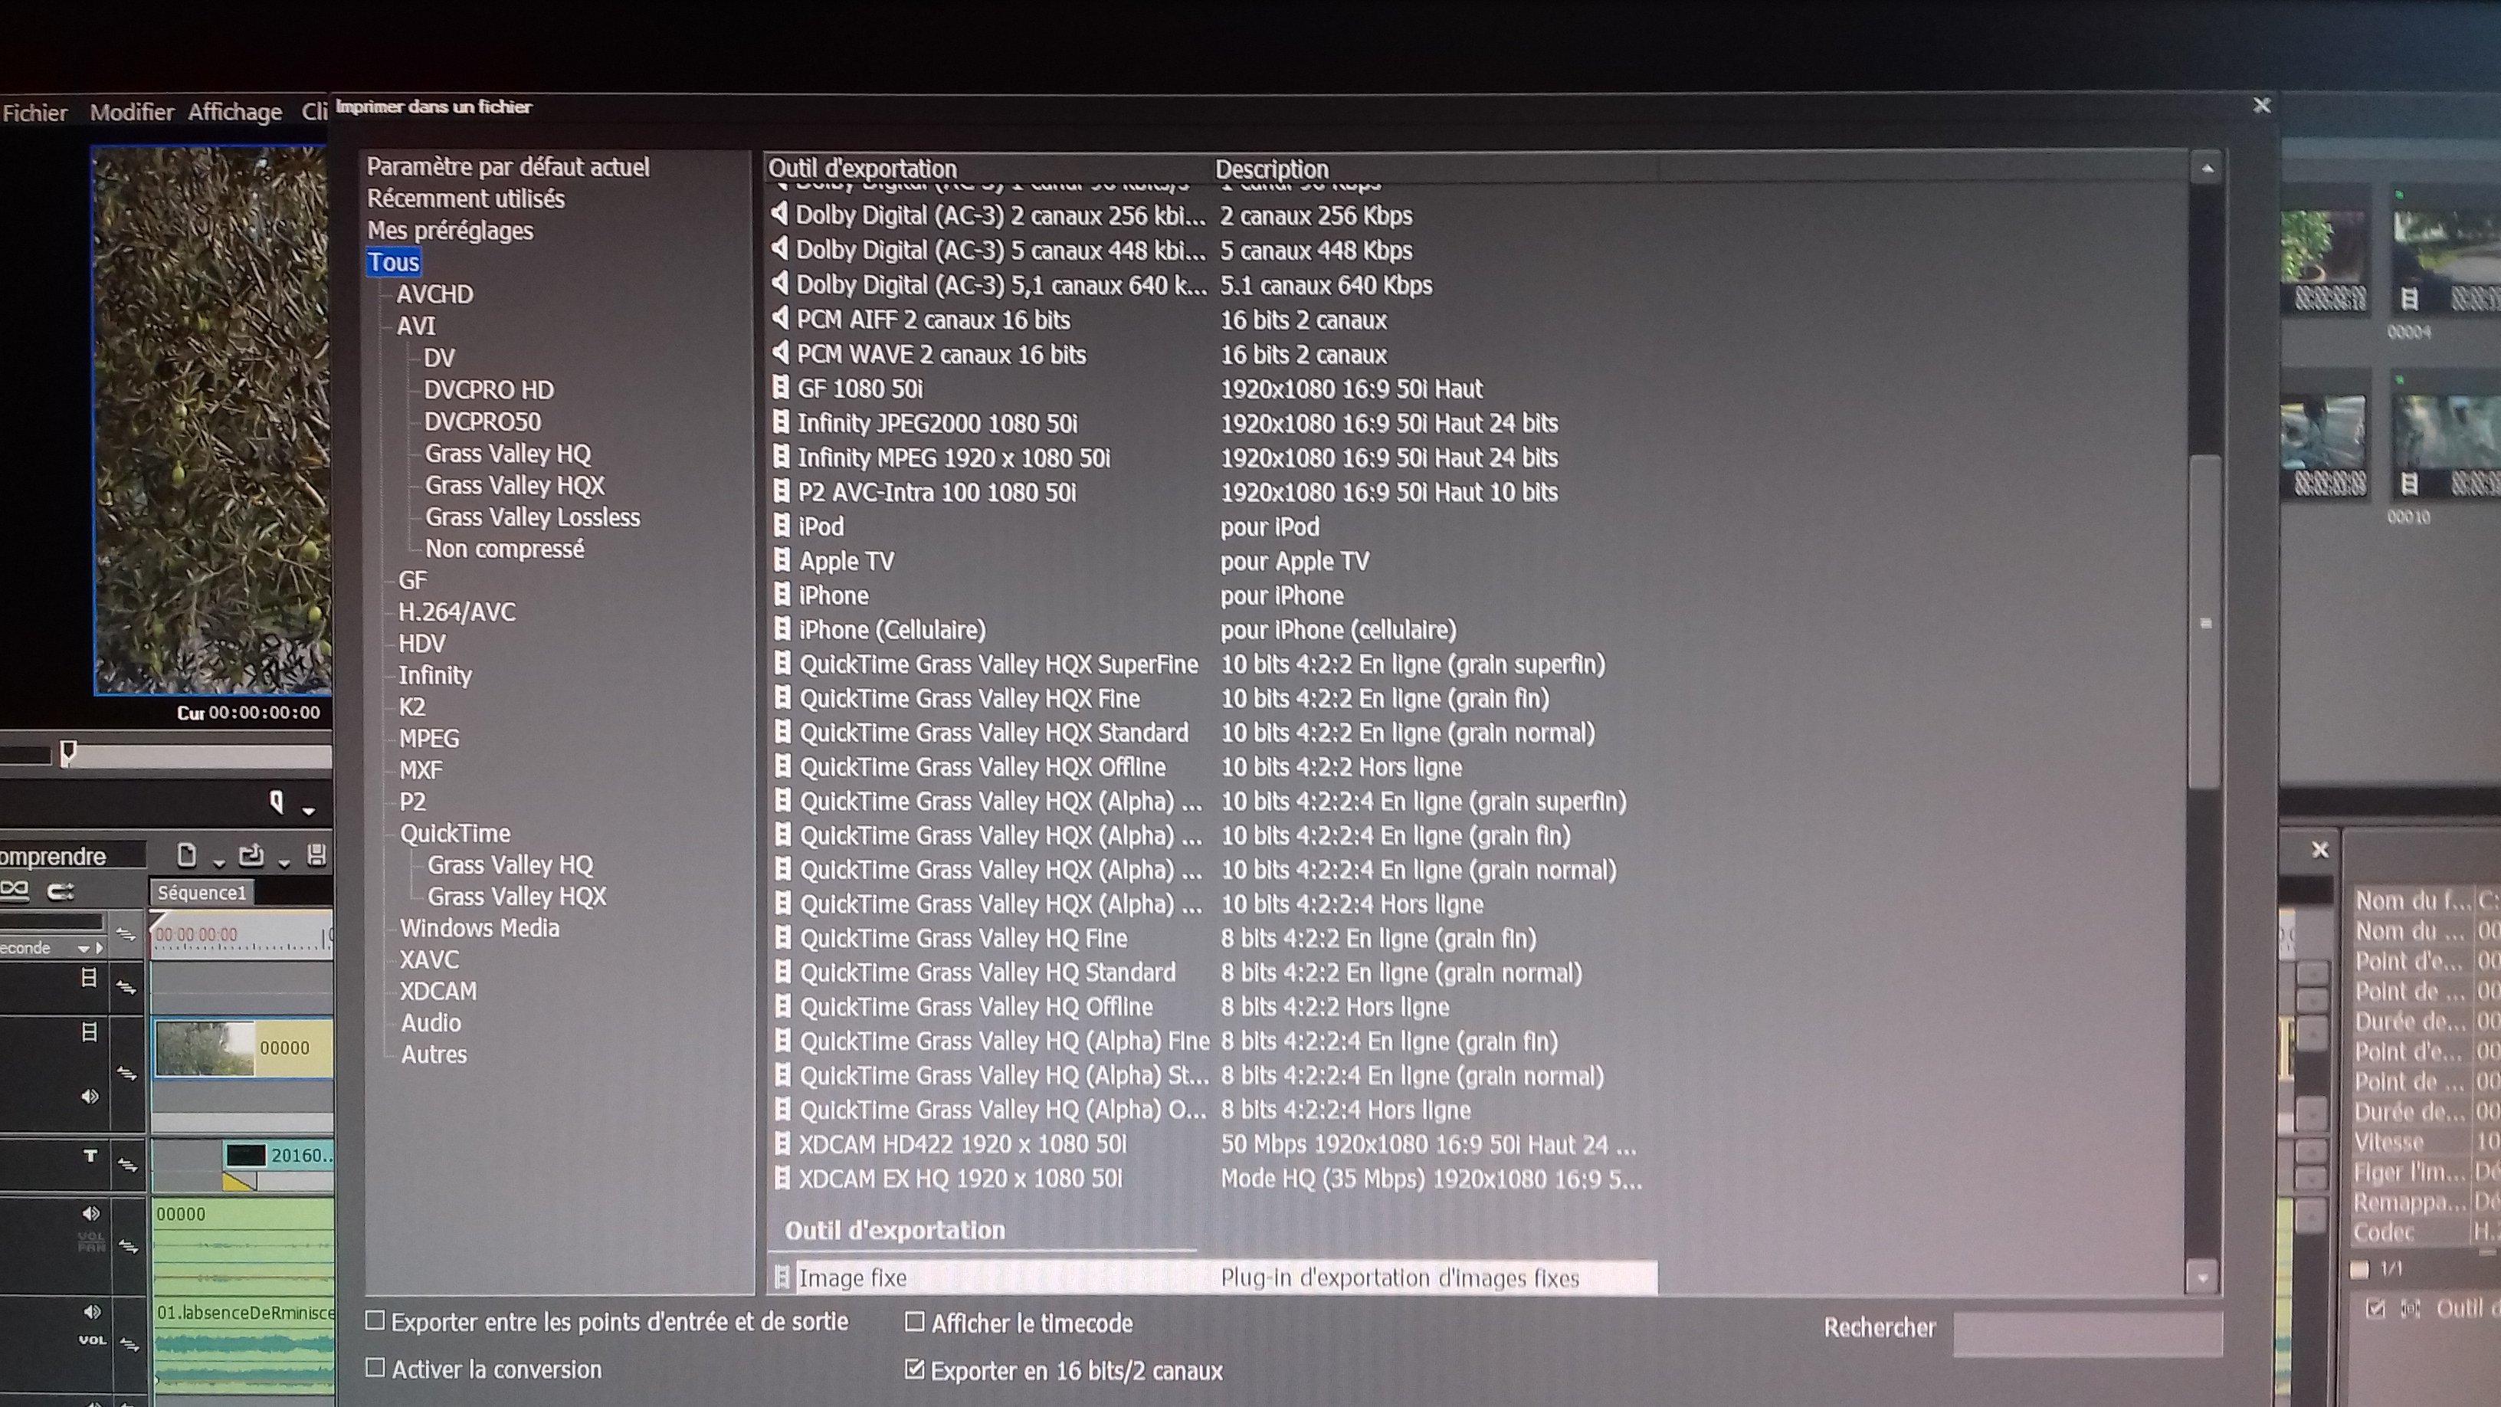Check Afficher le timecode
Image resolution: width=2501 pixels, height=1407 pixels.
pyautogui.click(x=913, y=1321)
